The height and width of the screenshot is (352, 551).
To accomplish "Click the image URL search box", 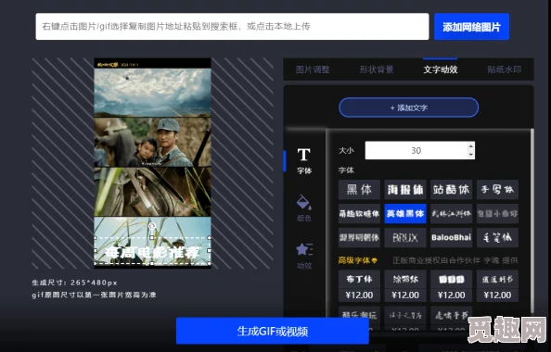I will pyautogui.click(x=232, y=26).
